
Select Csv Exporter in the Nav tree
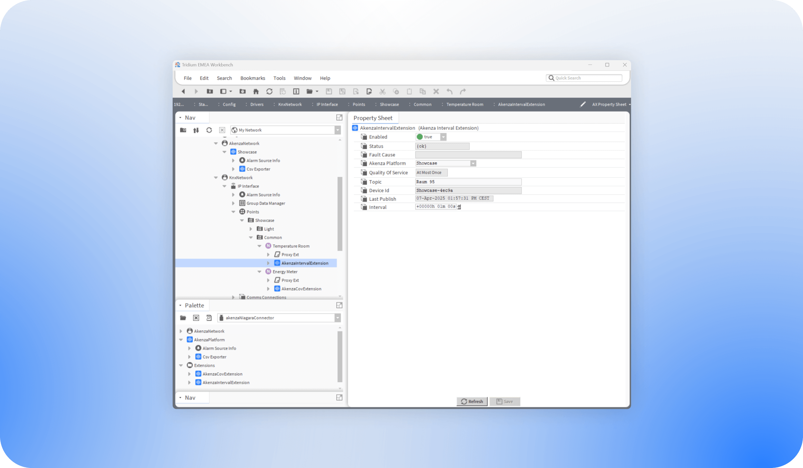[258, 169]
